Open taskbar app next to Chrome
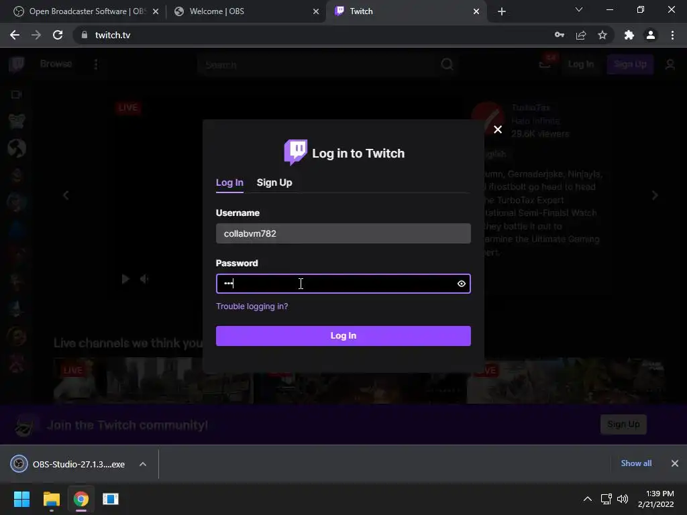This screenshot has height=515, width=687. 111,499
